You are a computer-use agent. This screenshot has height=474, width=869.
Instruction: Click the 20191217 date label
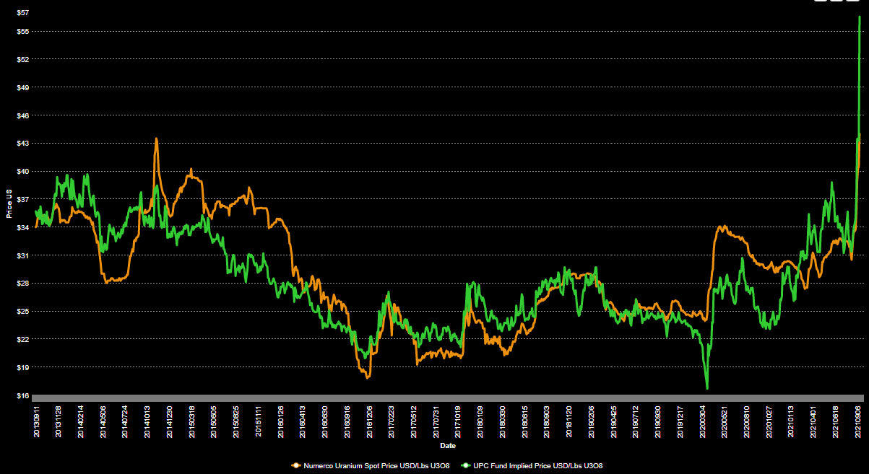click(679, 421)
